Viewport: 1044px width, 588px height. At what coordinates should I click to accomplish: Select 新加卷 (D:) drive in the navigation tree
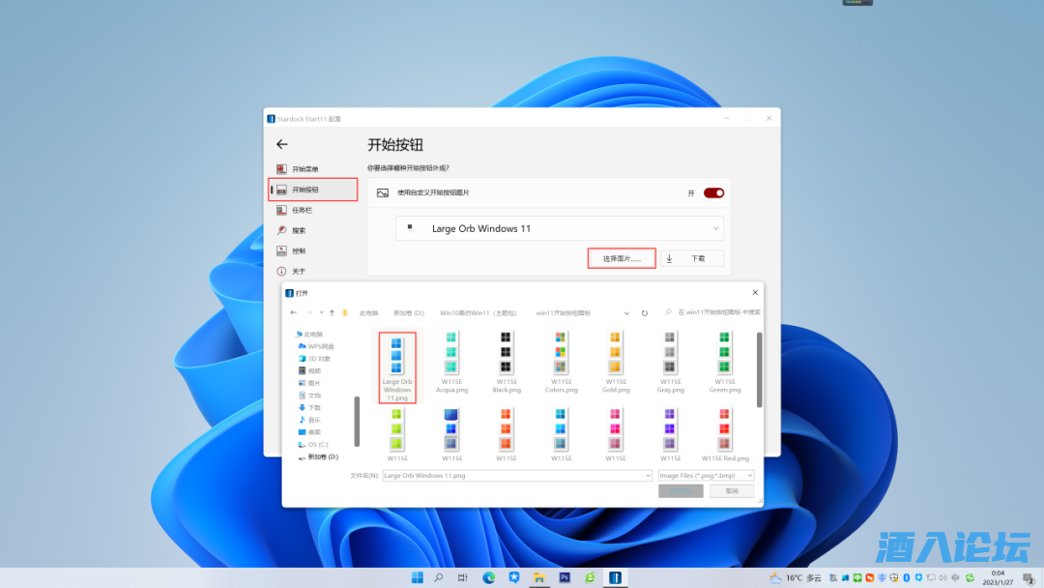pos(318,456)
